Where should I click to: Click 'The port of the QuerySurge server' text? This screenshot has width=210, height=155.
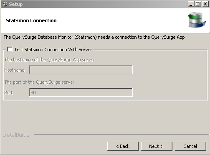pos(40,82)
